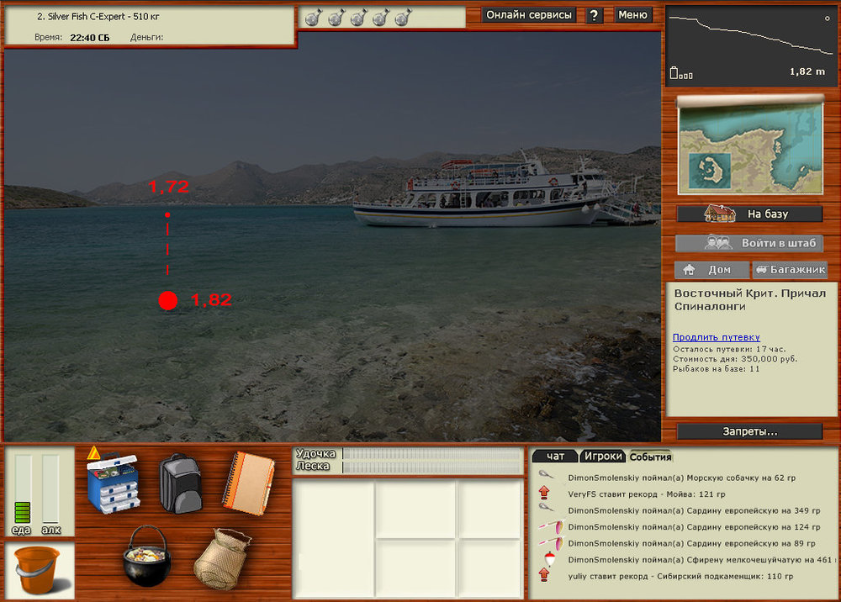Click the question mark help button
This screenshot has width=841, height=602.
click(595, 15)
